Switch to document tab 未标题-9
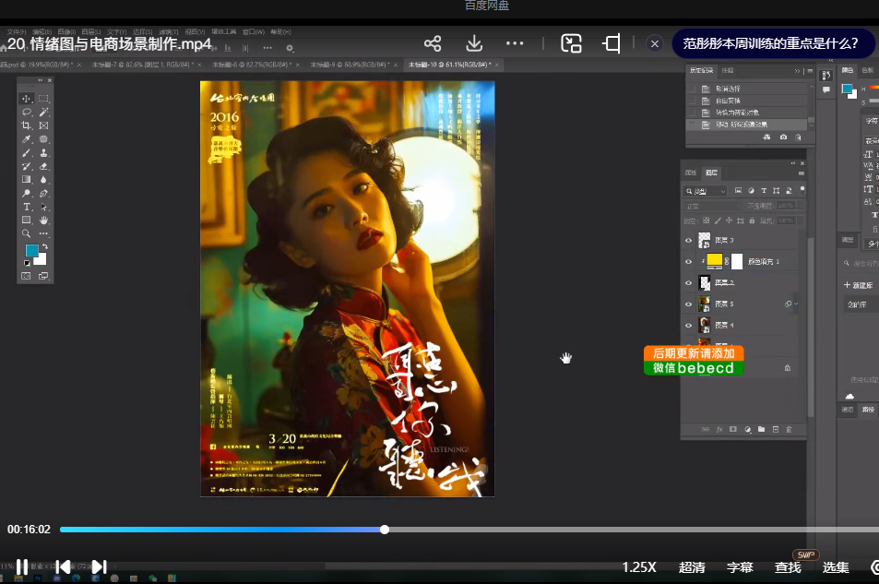Image resolution: width=879 pixels, height=584 pixels. click(x=350, y=66)
